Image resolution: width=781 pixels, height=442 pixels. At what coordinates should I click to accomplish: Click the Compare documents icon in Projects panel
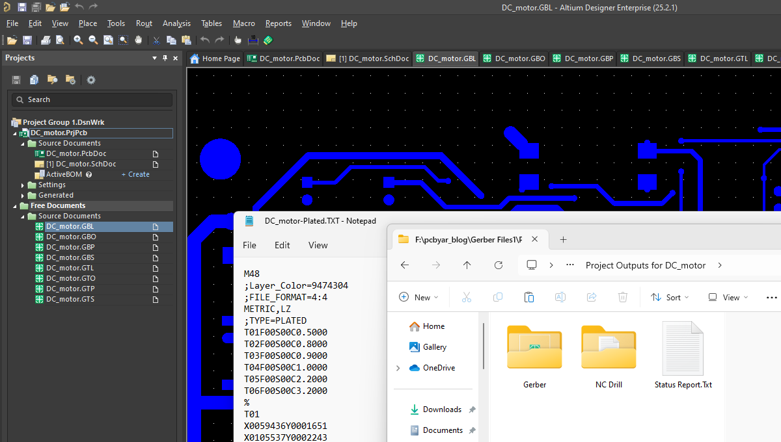34,80
